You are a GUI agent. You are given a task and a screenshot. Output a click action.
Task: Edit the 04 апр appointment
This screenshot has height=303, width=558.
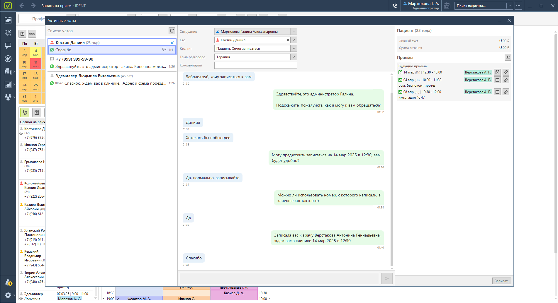click(506, 80)
